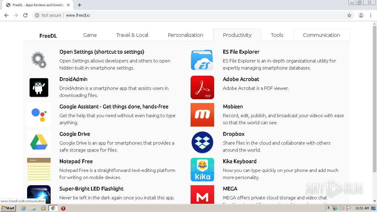Click the Super-Bright LED Flashlight icon

[x=39, y=194]
